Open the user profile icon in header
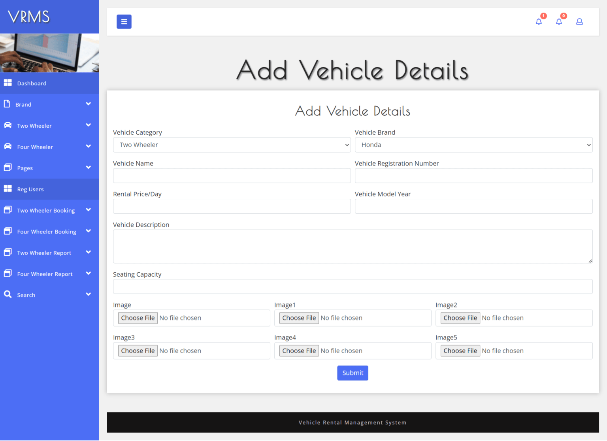The height and width of the screenshot is (441, 607). point(579,22)
